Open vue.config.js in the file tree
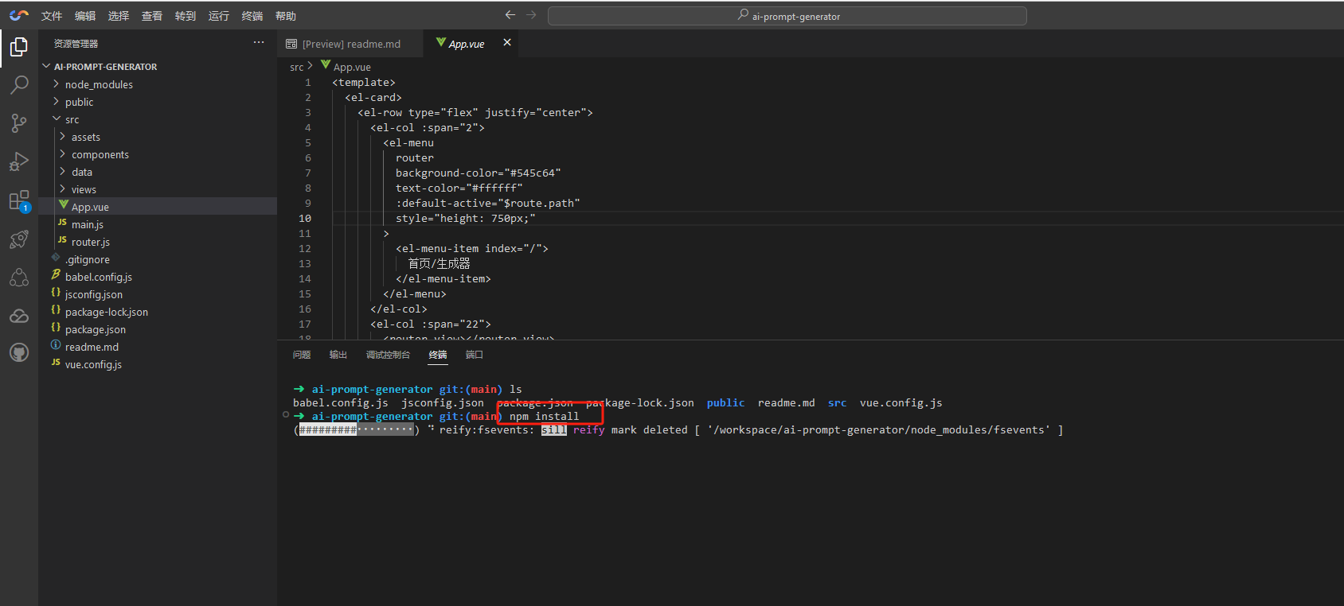Image resolution: width=1344 pixels, height=606 pixels. pos(158,364)
